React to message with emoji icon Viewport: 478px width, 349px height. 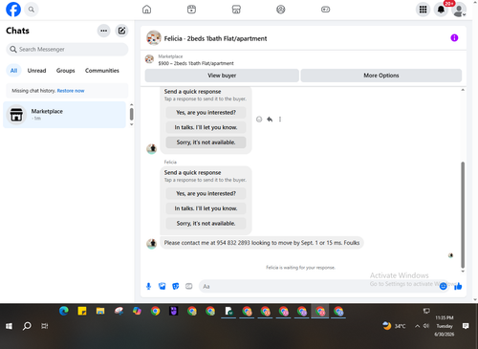(259, 120)
